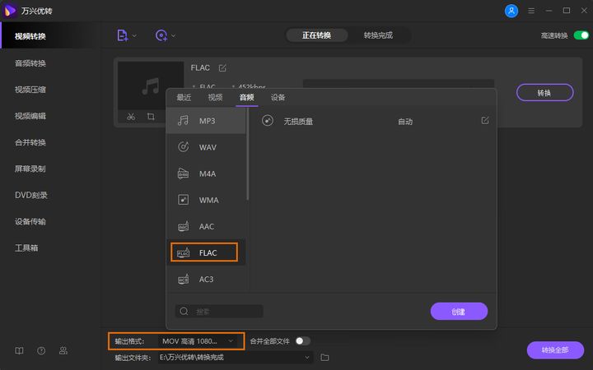
Task: Click the 万兴优转 app logo
Action: 9,11
